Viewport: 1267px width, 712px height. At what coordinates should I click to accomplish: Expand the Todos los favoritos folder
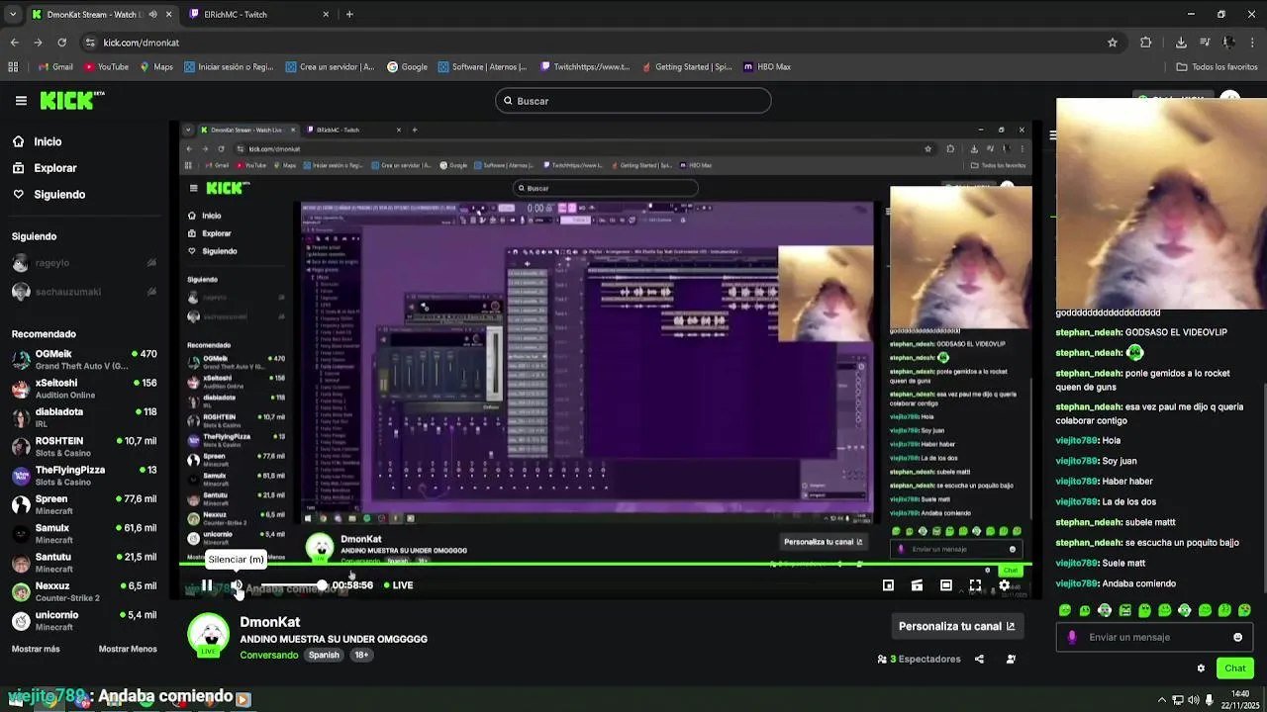pos(1217,67)
